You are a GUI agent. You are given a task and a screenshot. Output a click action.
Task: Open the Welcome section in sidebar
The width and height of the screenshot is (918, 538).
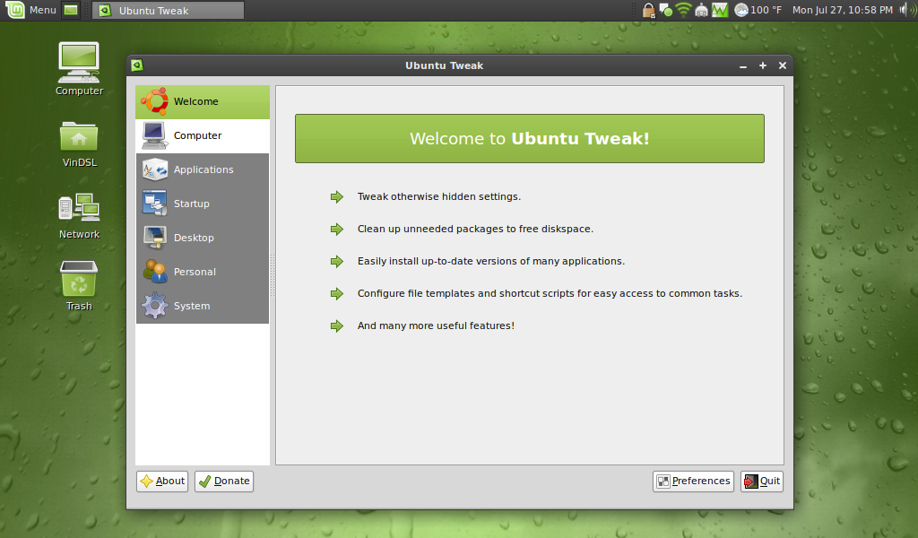tap(202, 102)
